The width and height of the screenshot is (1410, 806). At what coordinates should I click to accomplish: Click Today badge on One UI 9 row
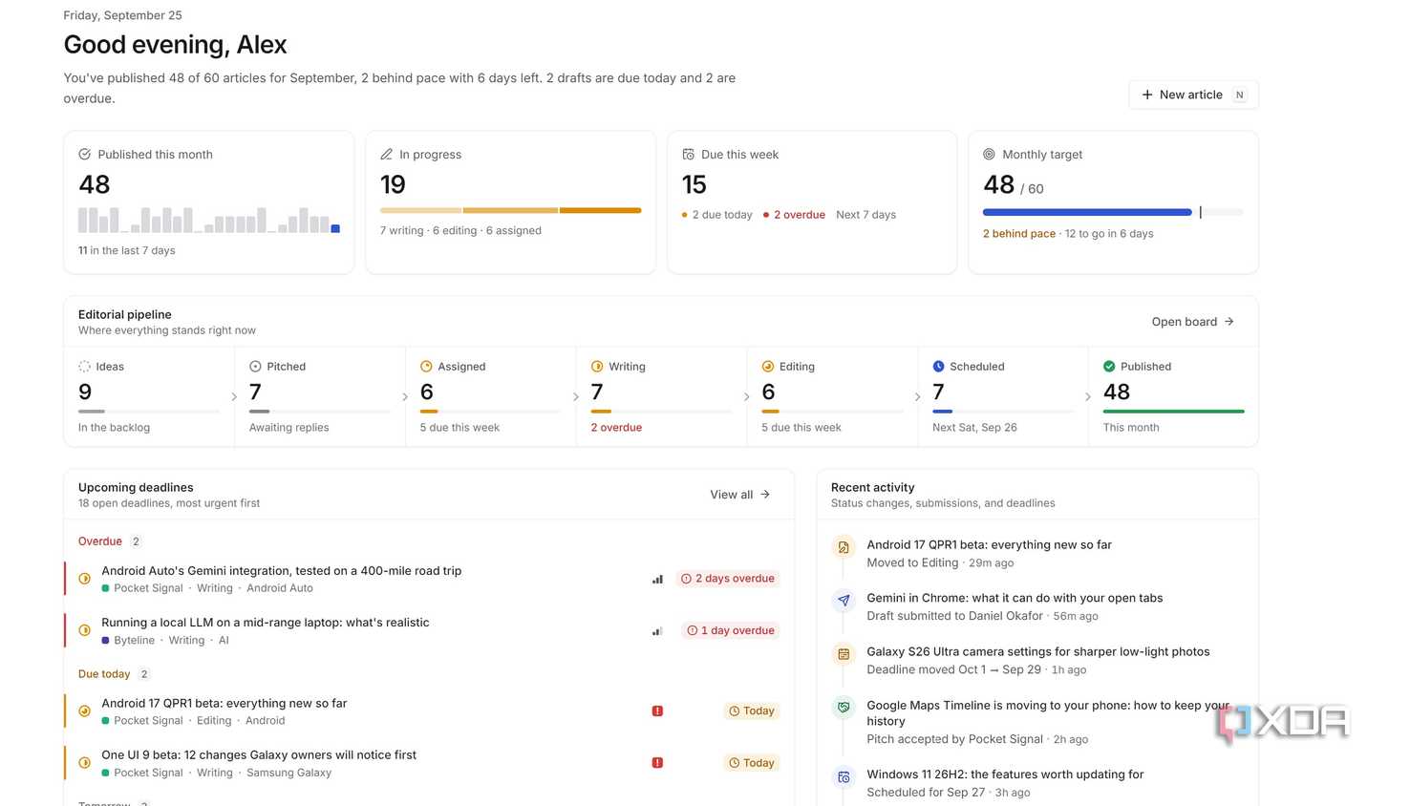coord(752,763)
